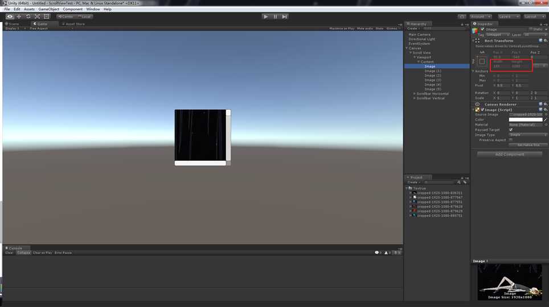Collapse the Texture folder in Project

point(407,188)
